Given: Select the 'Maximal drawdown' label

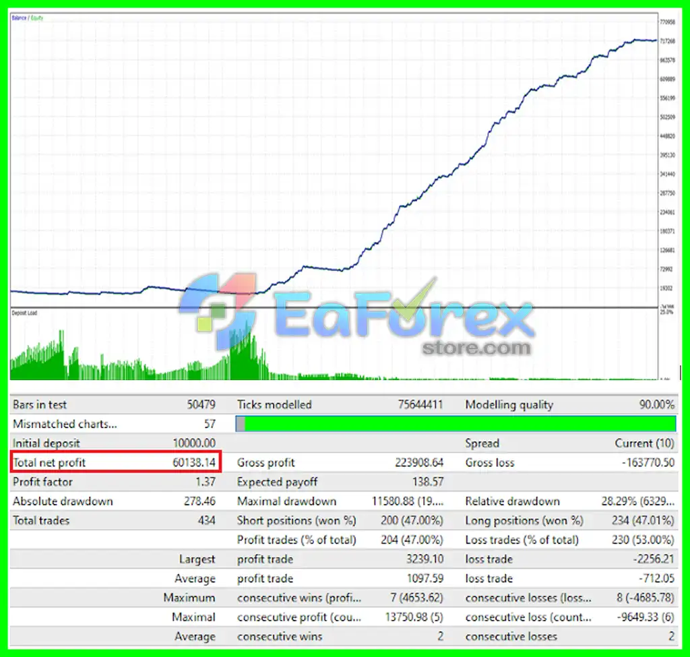Looking at the screenshot, I should click(x=286, y=501).
